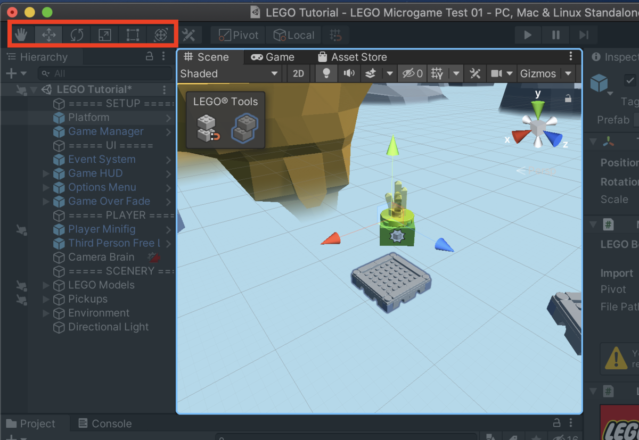Collapse the LEGO Tutorial scene
Image resolution: width=639 pixels, height=440 pixels.
click(34, 89)
